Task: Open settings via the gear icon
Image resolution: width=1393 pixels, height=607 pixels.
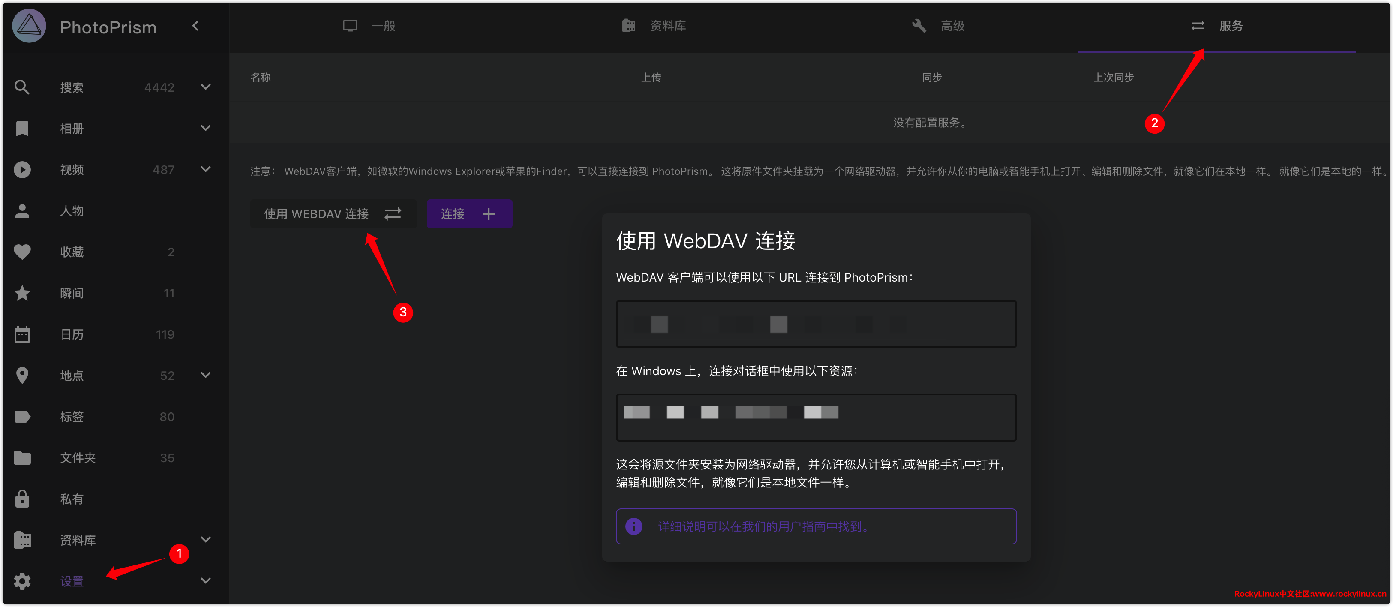Action: point(21,581)
